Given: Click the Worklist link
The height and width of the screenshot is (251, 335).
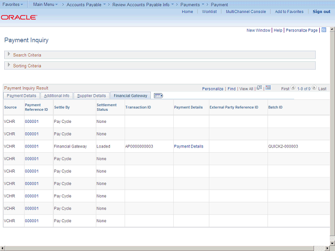Looking at the screenshot, I should point(209,12).
